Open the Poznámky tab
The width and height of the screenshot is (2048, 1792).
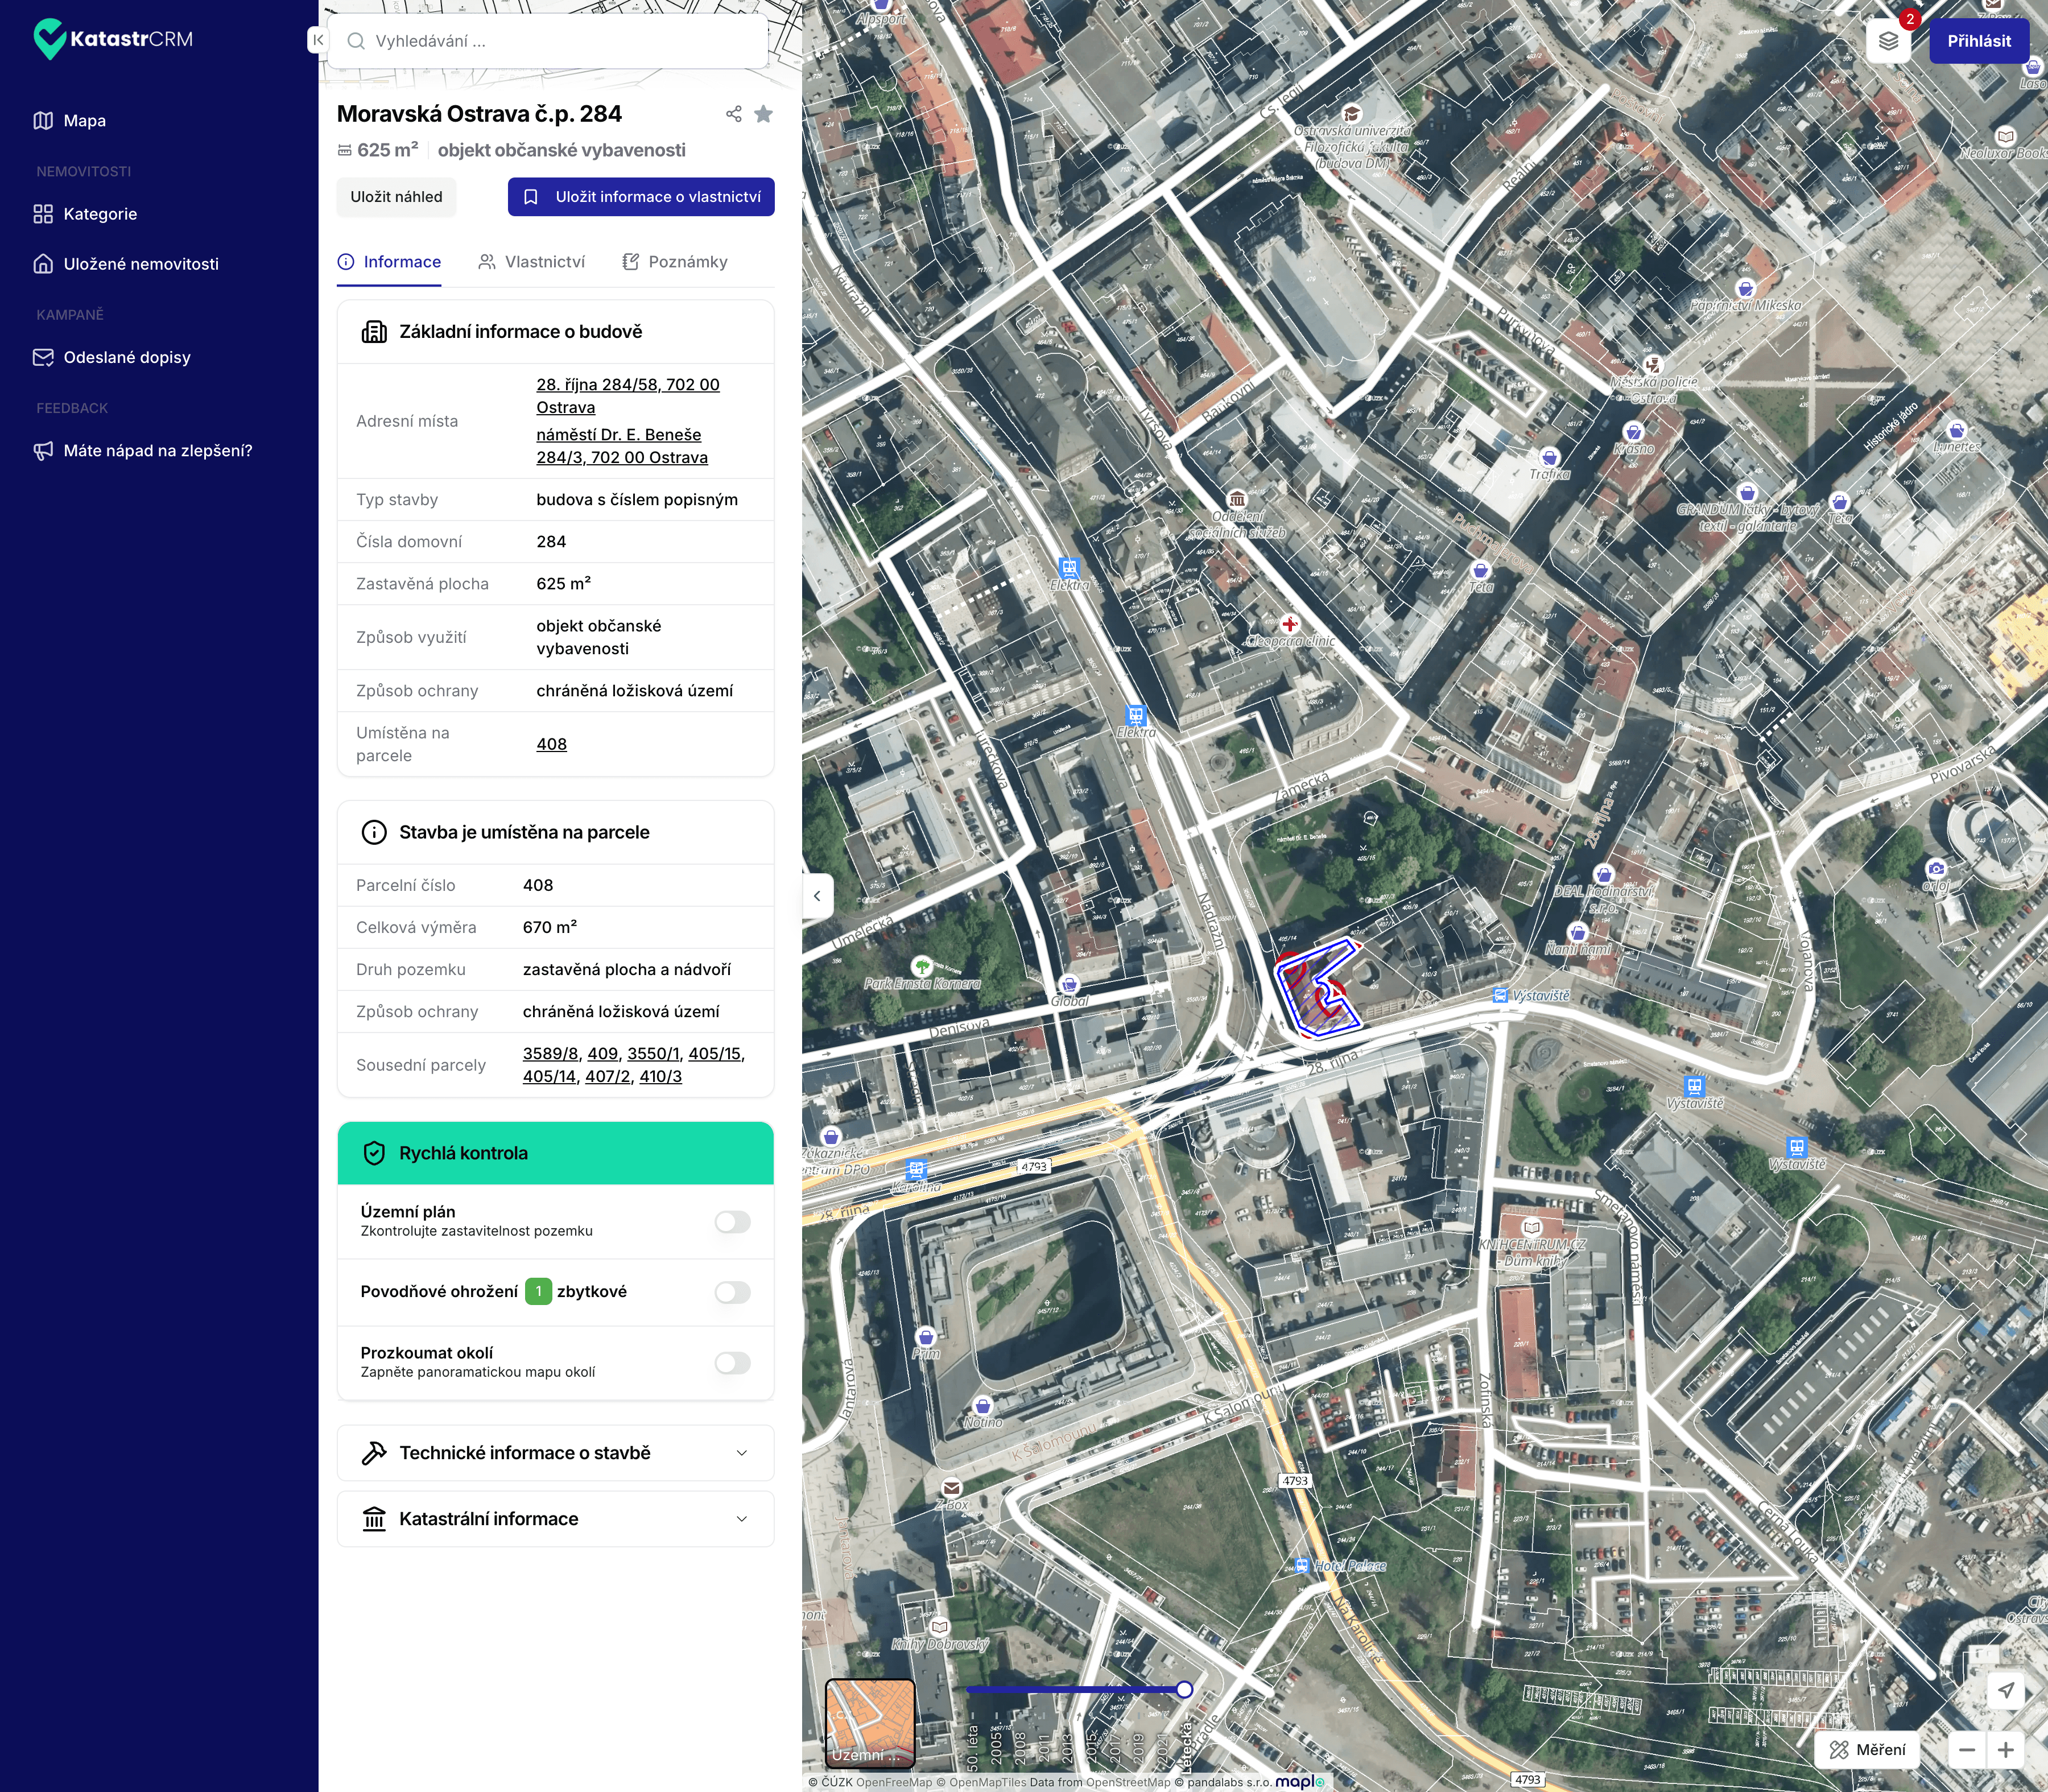click(675, 262)
